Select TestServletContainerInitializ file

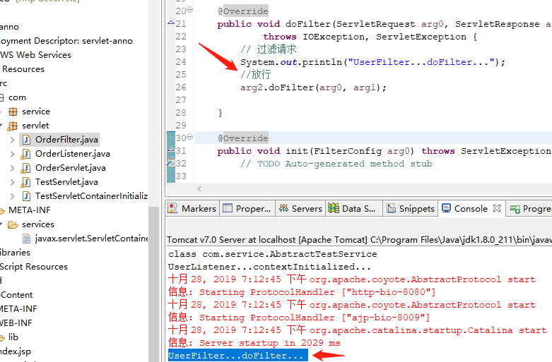click(x=91, y=195)
